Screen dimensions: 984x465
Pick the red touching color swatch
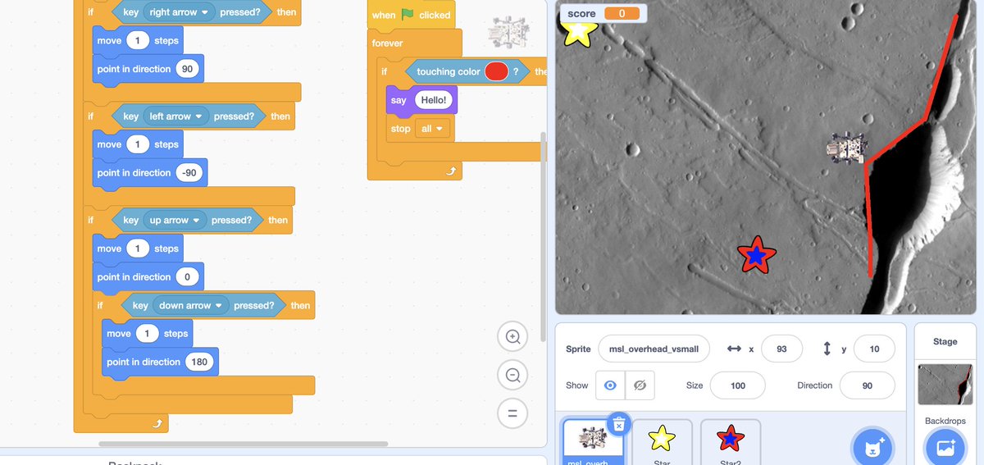click(496, 71)
